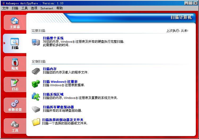Open the 扫描 menu in the menu bar

[15, 8]
